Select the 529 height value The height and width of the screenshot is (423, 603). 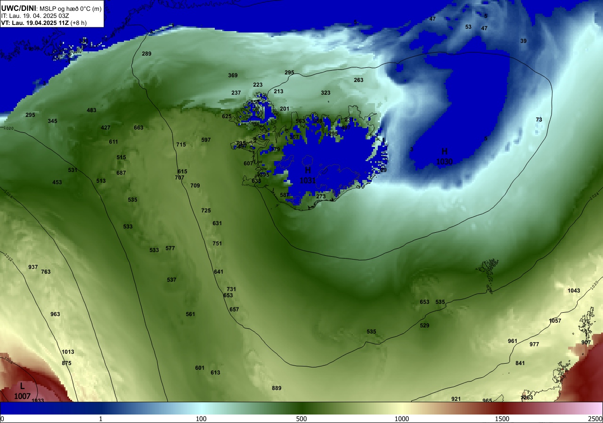pyautogui.click(x=424, y=325)
